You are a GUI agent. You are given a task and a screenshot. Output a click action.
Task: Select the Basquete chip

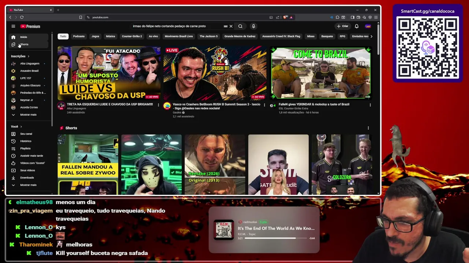pyautogui.click(x=327, y=37)
